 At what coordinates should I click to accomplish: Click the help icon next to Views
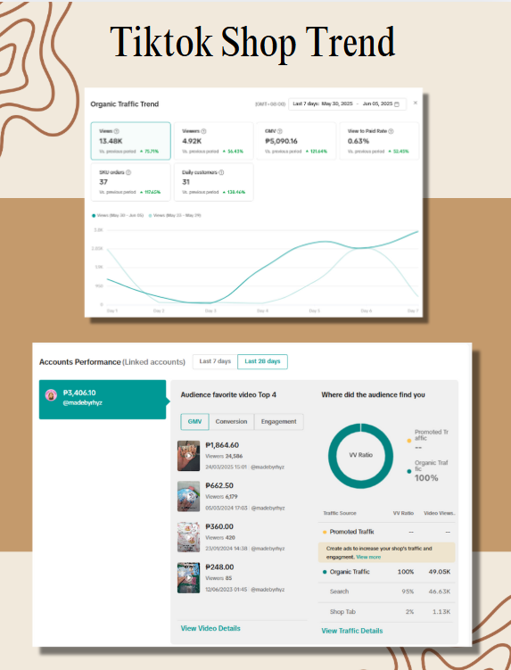pyautogui.click(x=117, y=131)
